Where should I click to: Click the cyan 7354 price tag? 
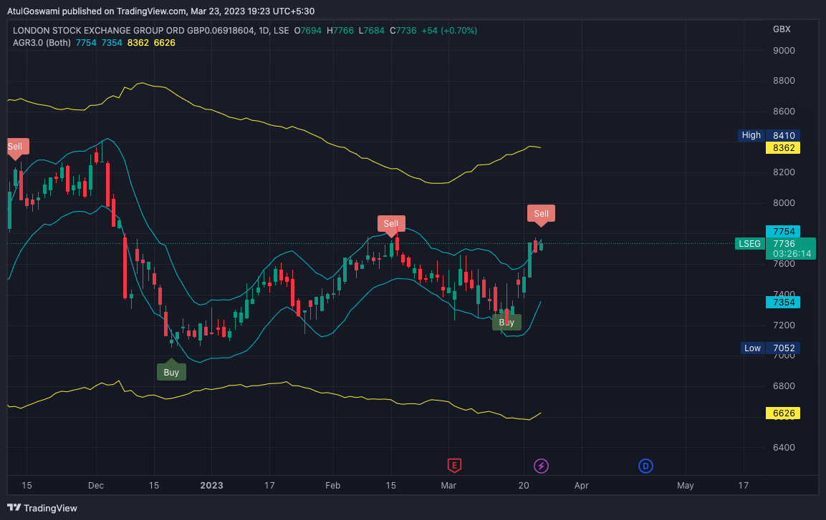pos(783,303)
